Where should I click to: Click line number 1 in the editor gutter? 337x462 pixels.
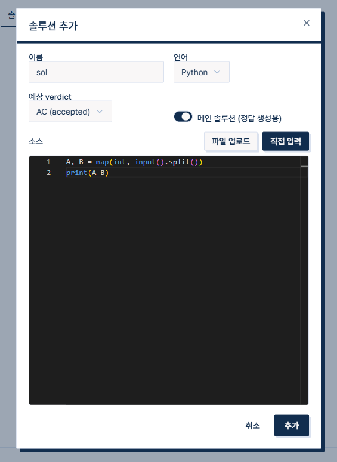pos(48,162)
